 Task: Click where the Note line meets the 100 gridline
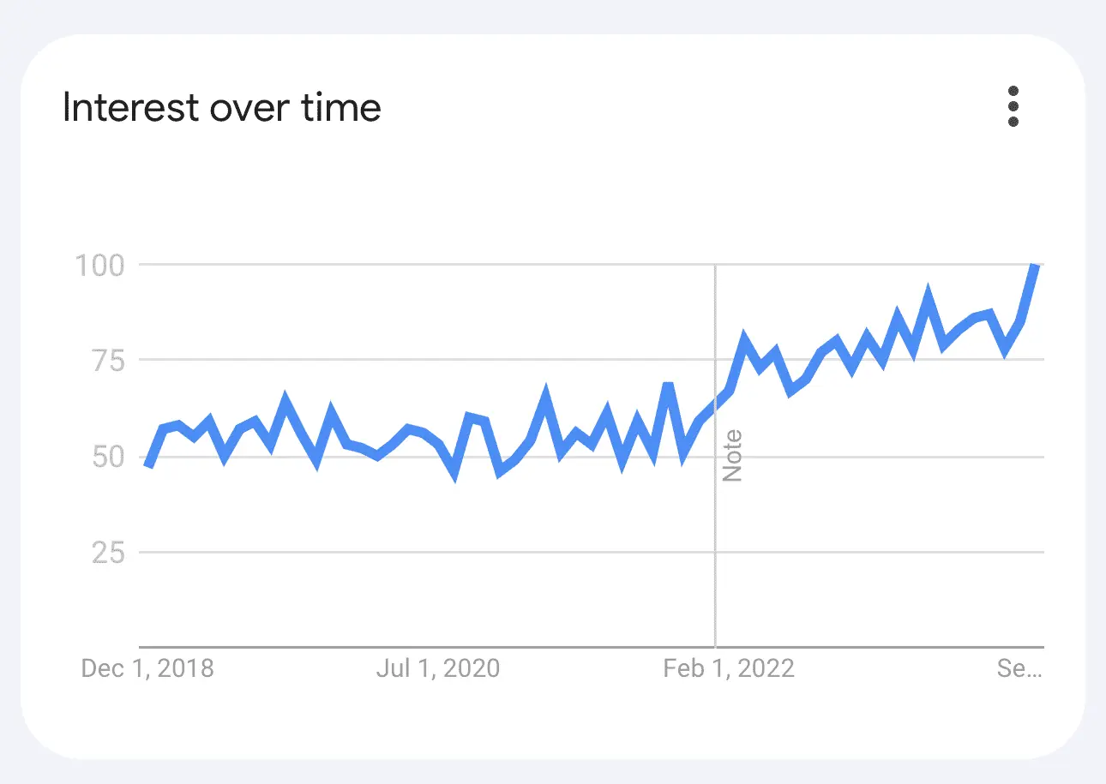tap(715, 265)
